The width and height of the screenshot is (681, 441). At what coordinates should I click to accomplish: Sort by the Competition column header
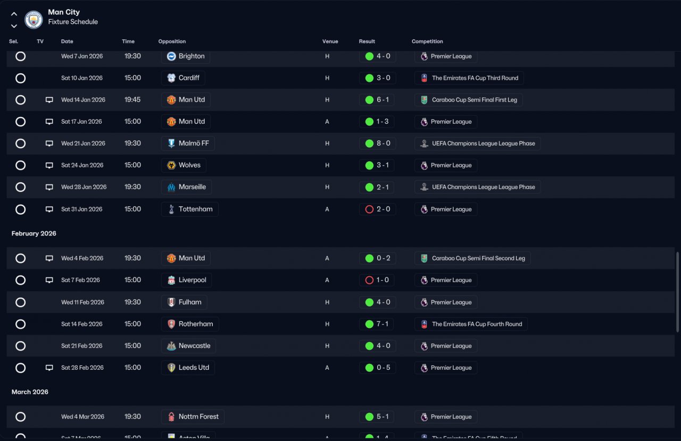tap(427, 41)
